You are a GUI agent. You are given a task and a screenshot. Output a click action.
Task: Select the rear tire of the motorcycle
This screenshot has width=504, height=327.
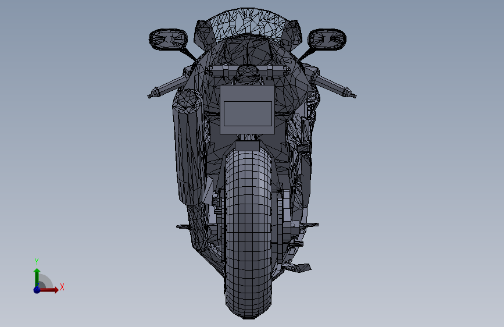click(248, 233)
